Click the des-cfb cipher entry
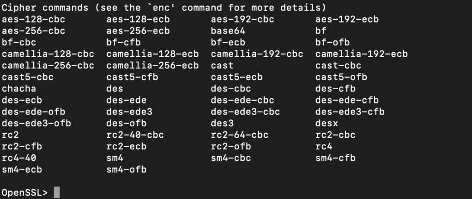 pyautogui.click(x=336, y=89)
